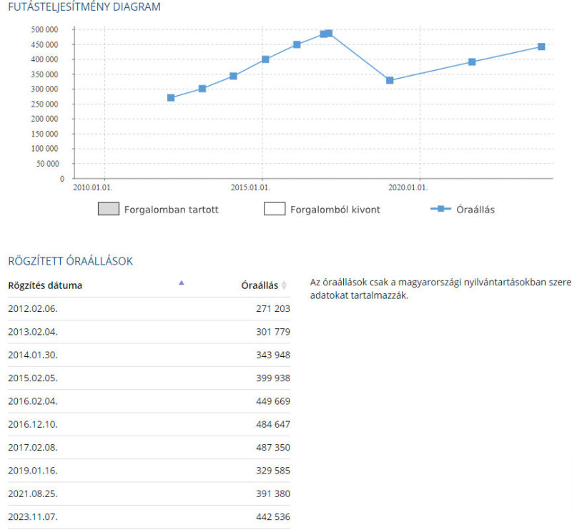Click the value 343 948

tap(273, 355)
